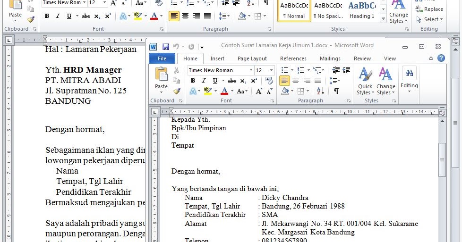
Task: Toggle Strikethrough in the front window
Action: click(x=232, y=81)
